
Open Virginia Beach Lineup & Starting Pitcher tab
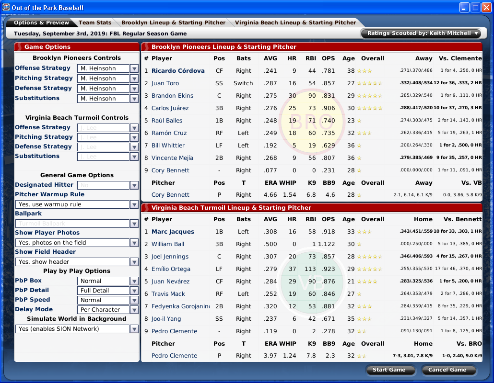coord(295,23)
